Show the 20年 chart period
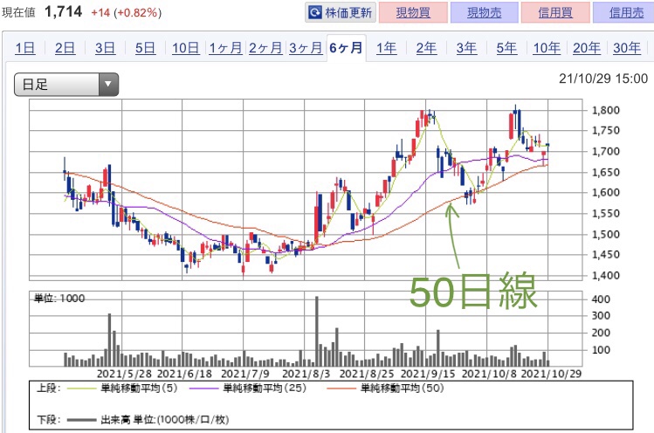654x433 pixels. pos(587,48)
